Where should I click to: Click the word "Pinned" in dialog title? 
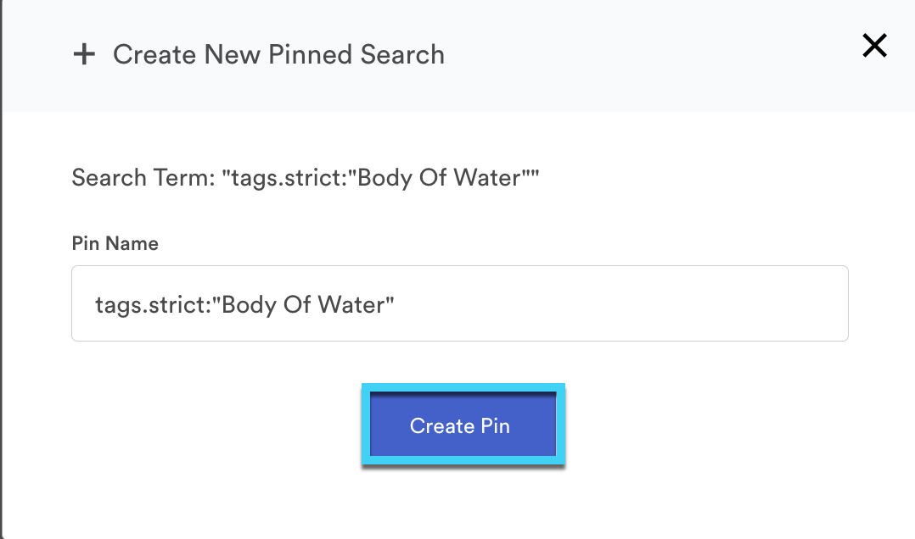[x=312, y=55]
